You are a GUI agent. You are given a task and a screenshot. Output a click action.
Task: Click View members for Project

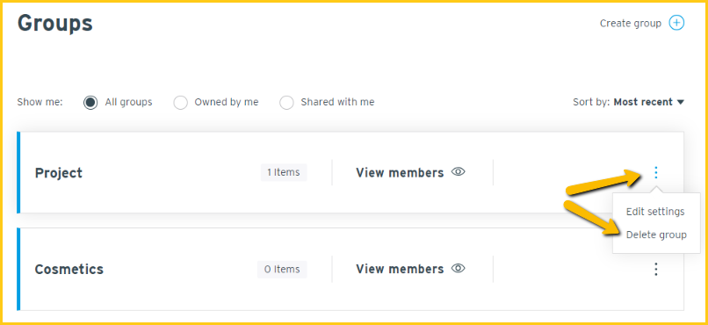tap(400, 173)
